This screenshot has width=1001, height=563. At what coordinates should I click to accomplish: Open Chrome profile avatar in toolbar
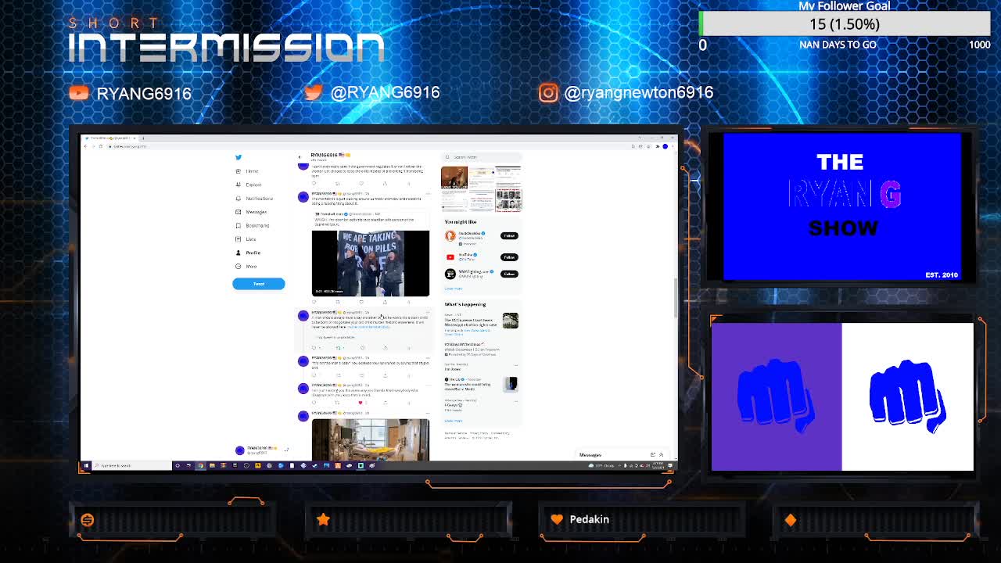click(664, 146)
